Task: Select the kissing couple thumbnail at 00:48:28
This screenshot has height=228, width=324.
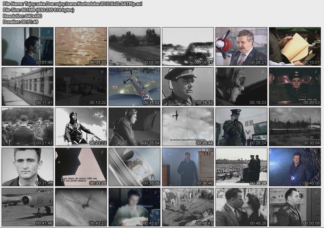Action: point(241,207)
